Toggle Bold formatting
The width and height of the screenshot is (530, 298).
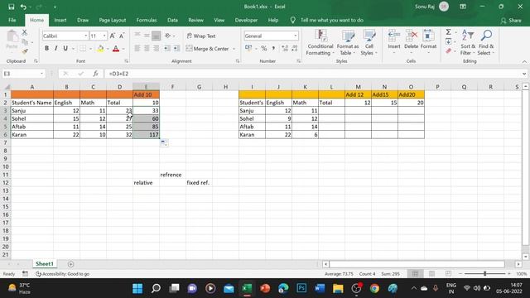[x=46, y=49]
